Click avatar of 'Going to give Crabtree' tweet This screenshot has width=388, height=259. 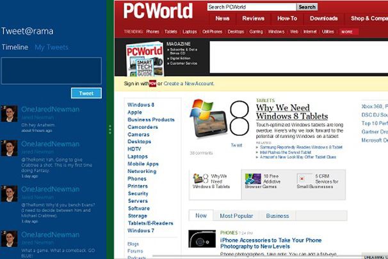pos(9,148)
